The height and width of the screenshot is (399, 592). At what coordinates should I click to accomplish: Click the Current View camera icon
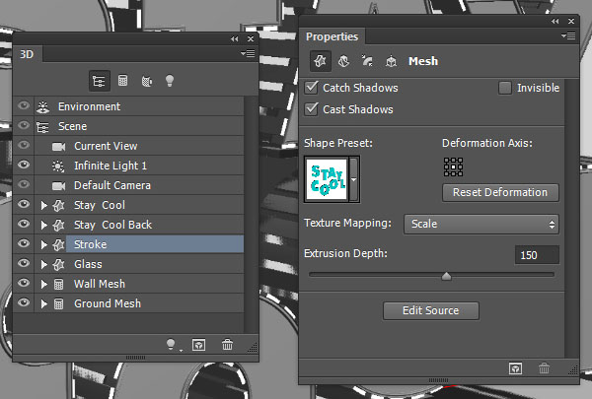(58, 147)
